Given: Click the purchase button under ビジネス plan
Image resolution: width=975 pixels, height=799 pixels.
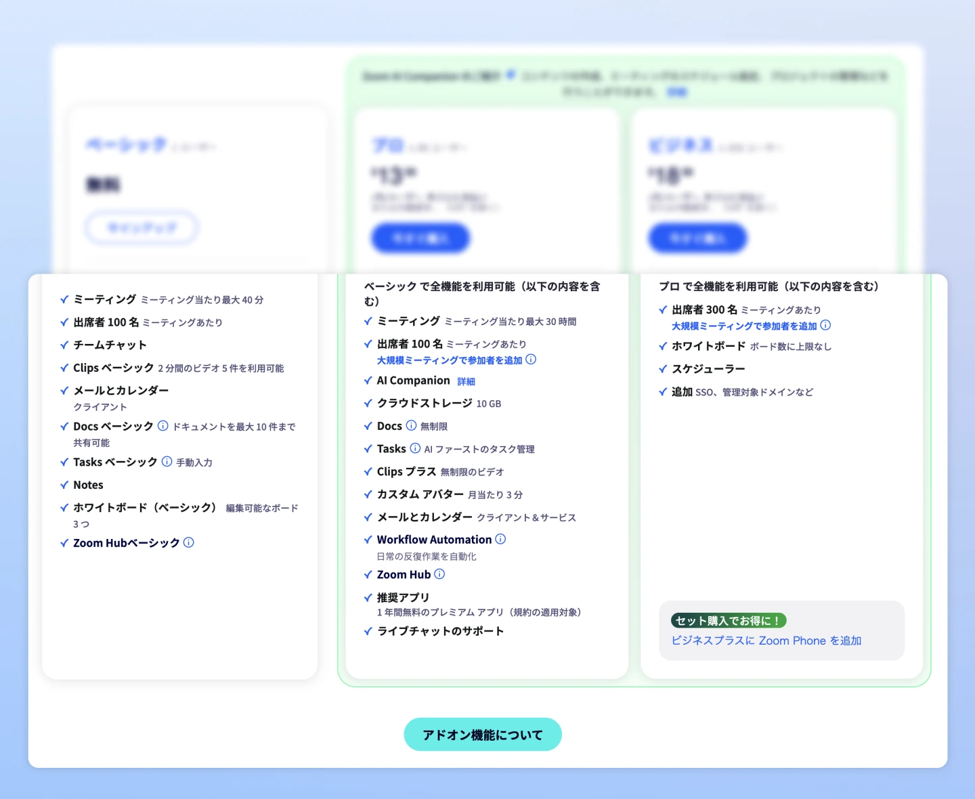Looking at the screenshot, I should pyautogui.click(x=697, y=238).
